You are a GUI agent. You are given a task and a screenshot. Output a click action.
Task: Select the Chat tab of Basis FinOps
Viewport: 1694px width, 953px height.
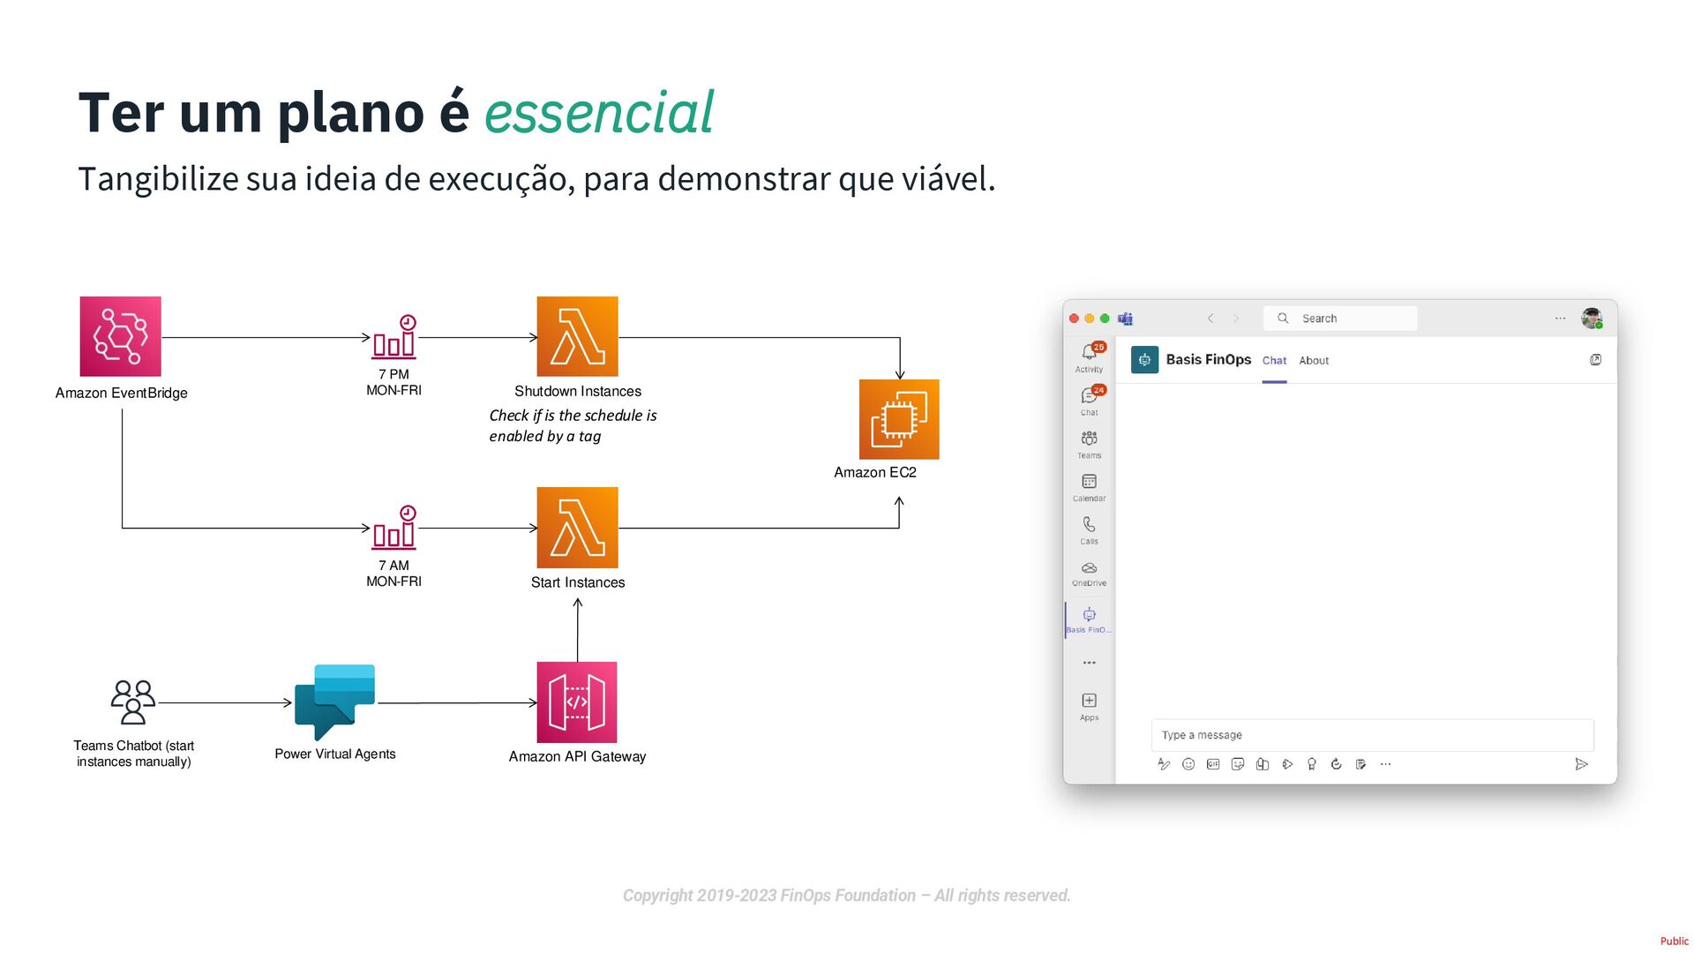1274,361
